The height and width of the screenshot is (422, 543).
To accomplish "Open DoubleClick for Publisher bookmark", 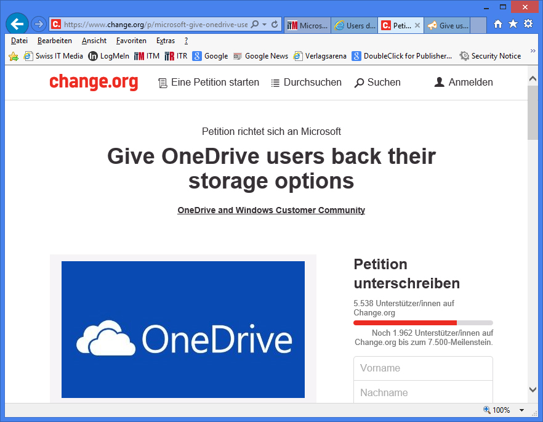I will click(401, 56).
